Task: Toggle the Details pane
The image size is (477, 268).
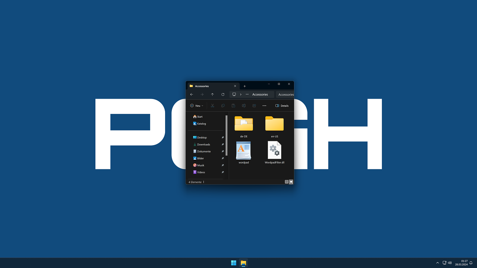Action: pyautogui.click(x=282, y=106)
